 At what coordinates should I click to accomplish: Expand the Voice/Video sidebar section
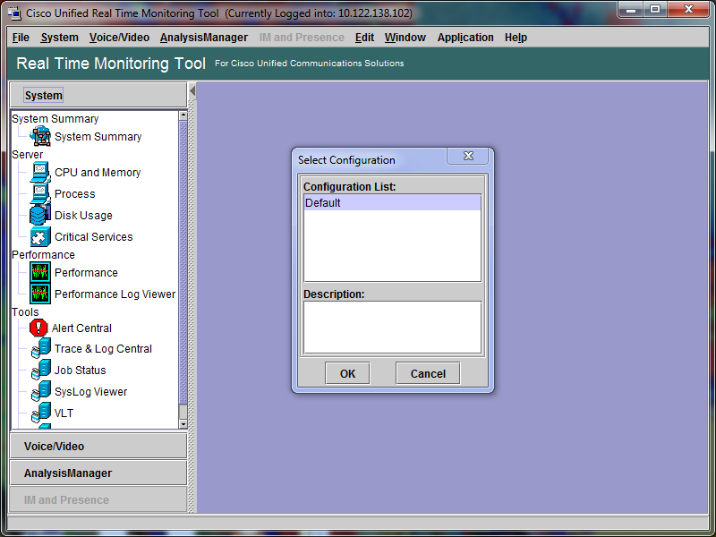tap(98, 446)
